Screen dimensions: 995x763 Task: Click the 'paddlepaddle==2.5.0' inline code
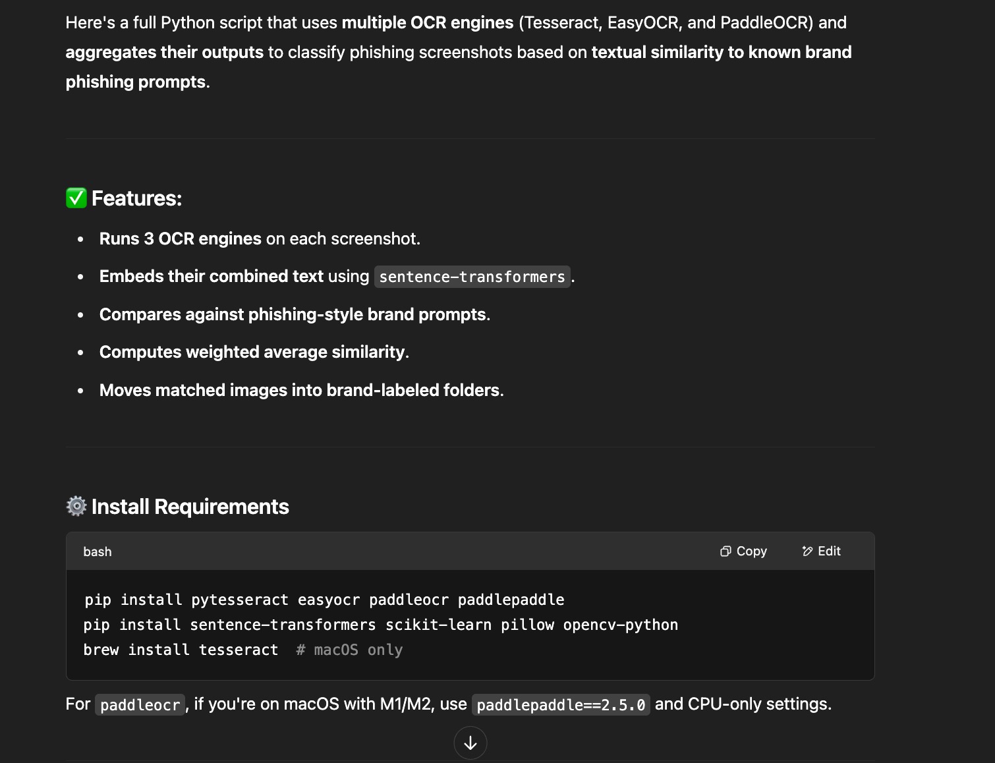pyautogui.click(x=561, y=705)
